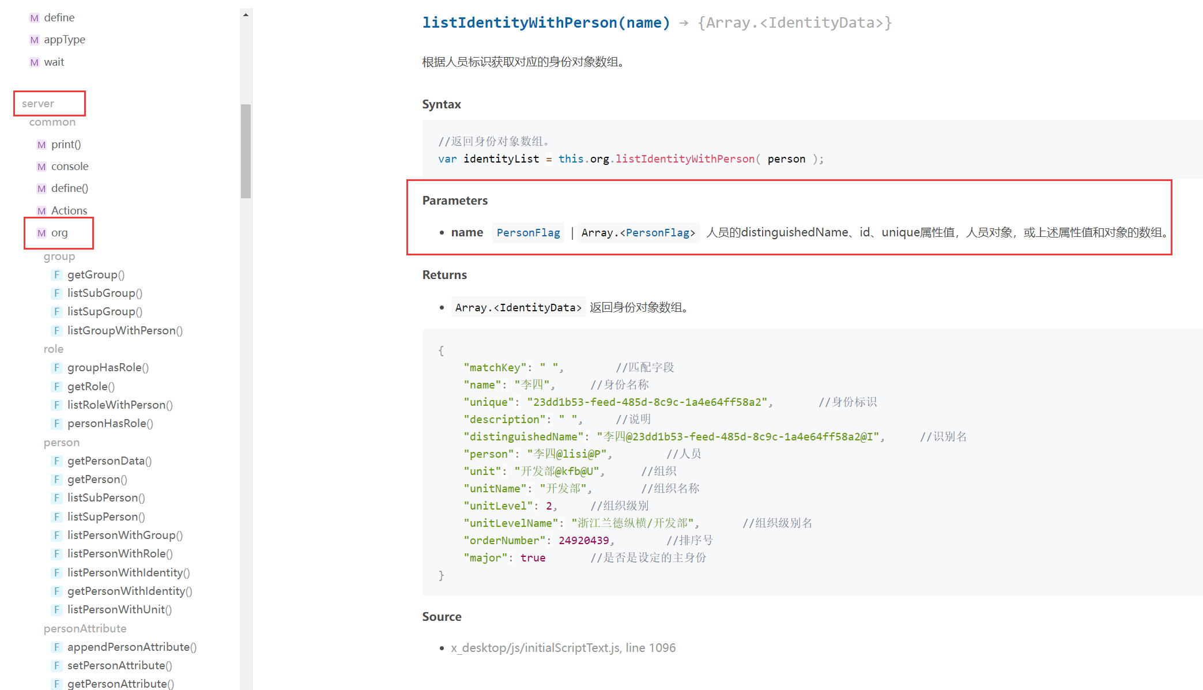The width and height of the screenshot is (1203, 690).
Task: Click the sidebar scrollbar thumb
Action: [246, 151]
